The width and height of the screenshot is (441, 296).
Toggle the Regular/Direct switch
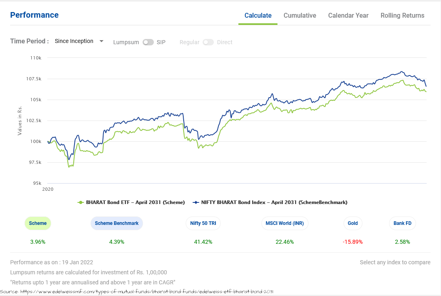(x=208, y=42)
